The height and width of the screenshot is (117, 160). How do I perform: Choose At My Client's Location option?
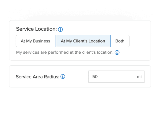click(83, 41)
